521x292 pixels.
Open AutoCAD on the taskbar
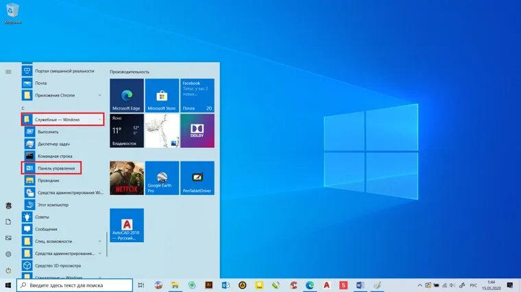click(326, 285)
